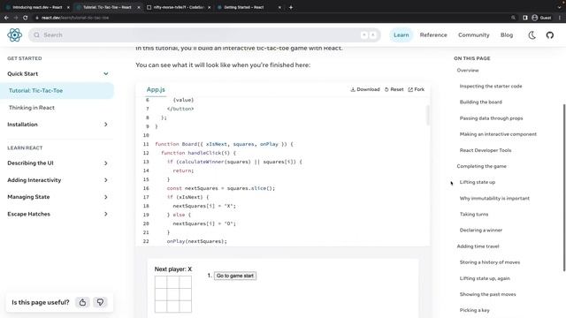Open the Learn nav item

tap(401, 35)
